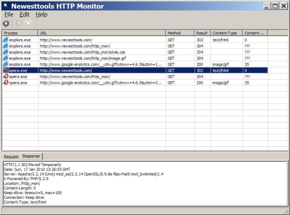Image resolution: width=290 pixels, height=215 pixels.
Task: Sort by the Method column header
Action: point(180,33)
